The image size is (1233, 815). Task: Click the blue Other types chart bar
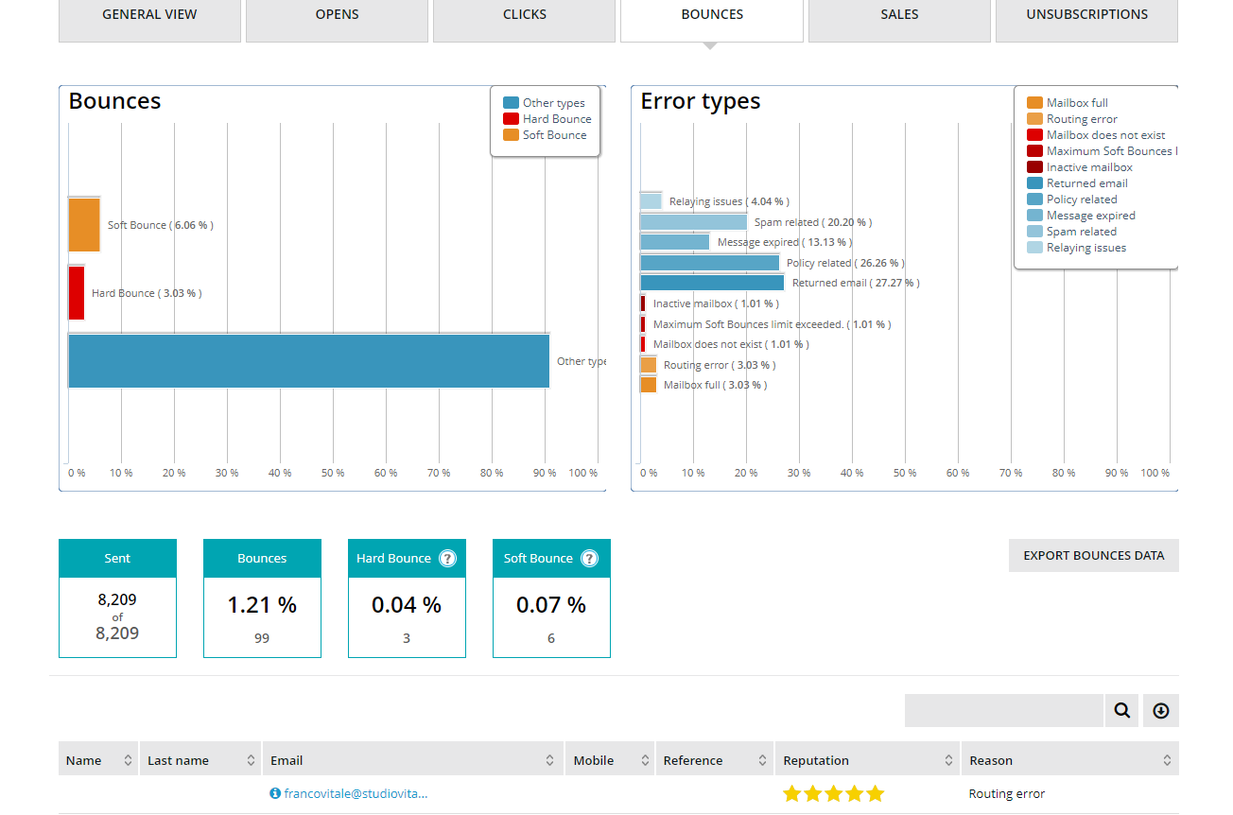(x=309, y=361)
